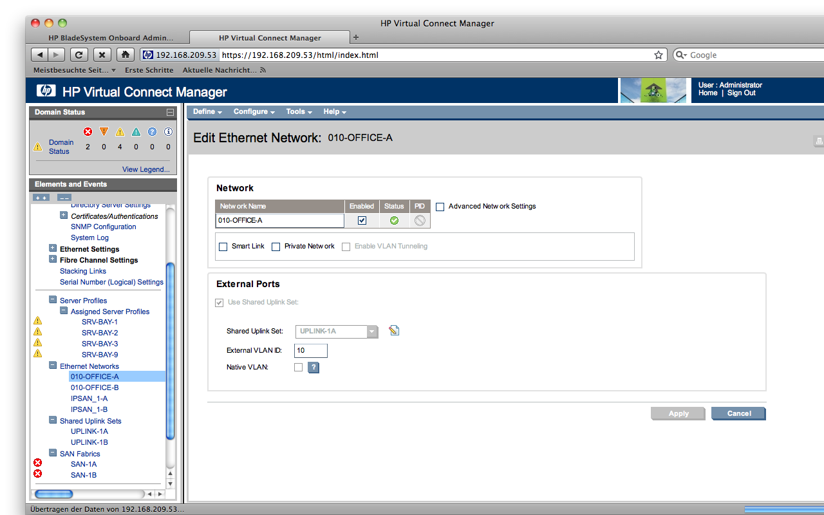The height and width of the screenshot is (515, 824).
Task: Click the browser home button
Action: (126, 55)
